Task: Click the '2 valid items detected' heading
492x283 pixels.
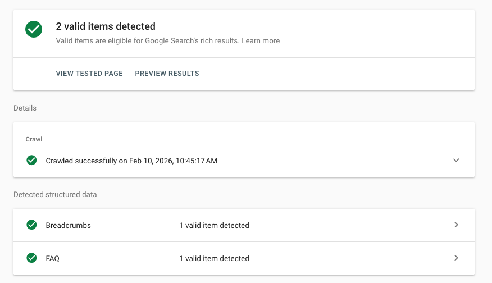Action: coord(106,26)
